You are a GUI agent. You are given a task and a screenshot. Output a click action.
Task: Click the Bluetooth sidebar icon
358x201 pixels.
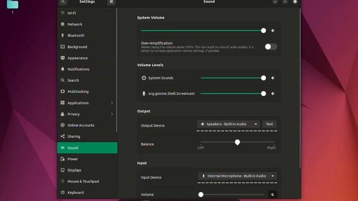[63, 35]
